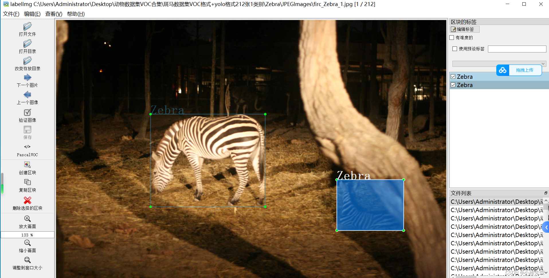Toggle the 有难度的 difficult checkbox
Image resolution: width=549 pixels, height=278 pixels.
point(452,38)
